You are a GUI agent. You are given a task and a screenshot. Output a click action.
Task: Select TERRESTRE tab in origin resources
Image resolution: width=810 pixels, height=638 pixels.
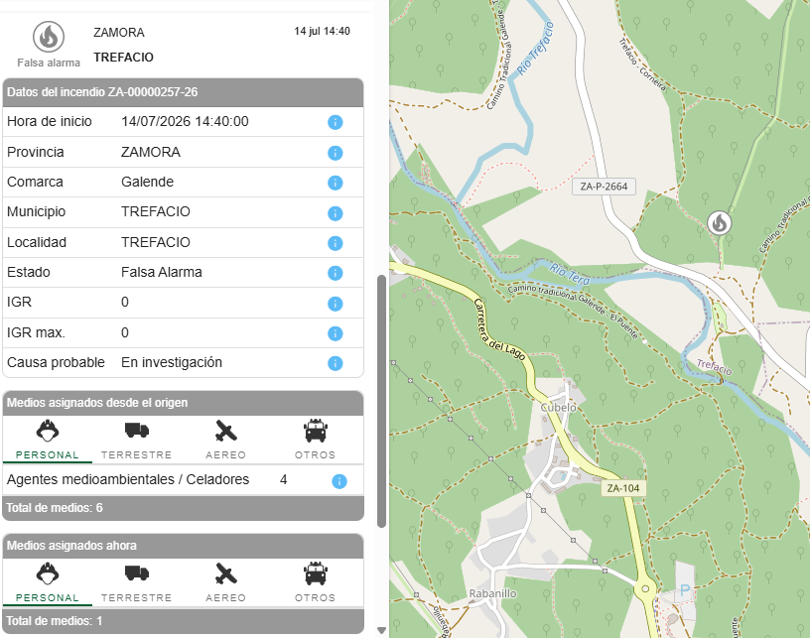pyautogui.click(x=136, y=440)
